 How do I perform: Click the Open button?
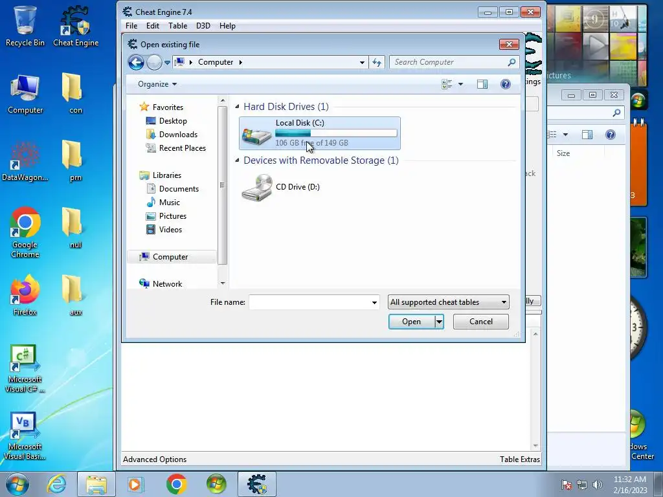click(x=411, y=322)
